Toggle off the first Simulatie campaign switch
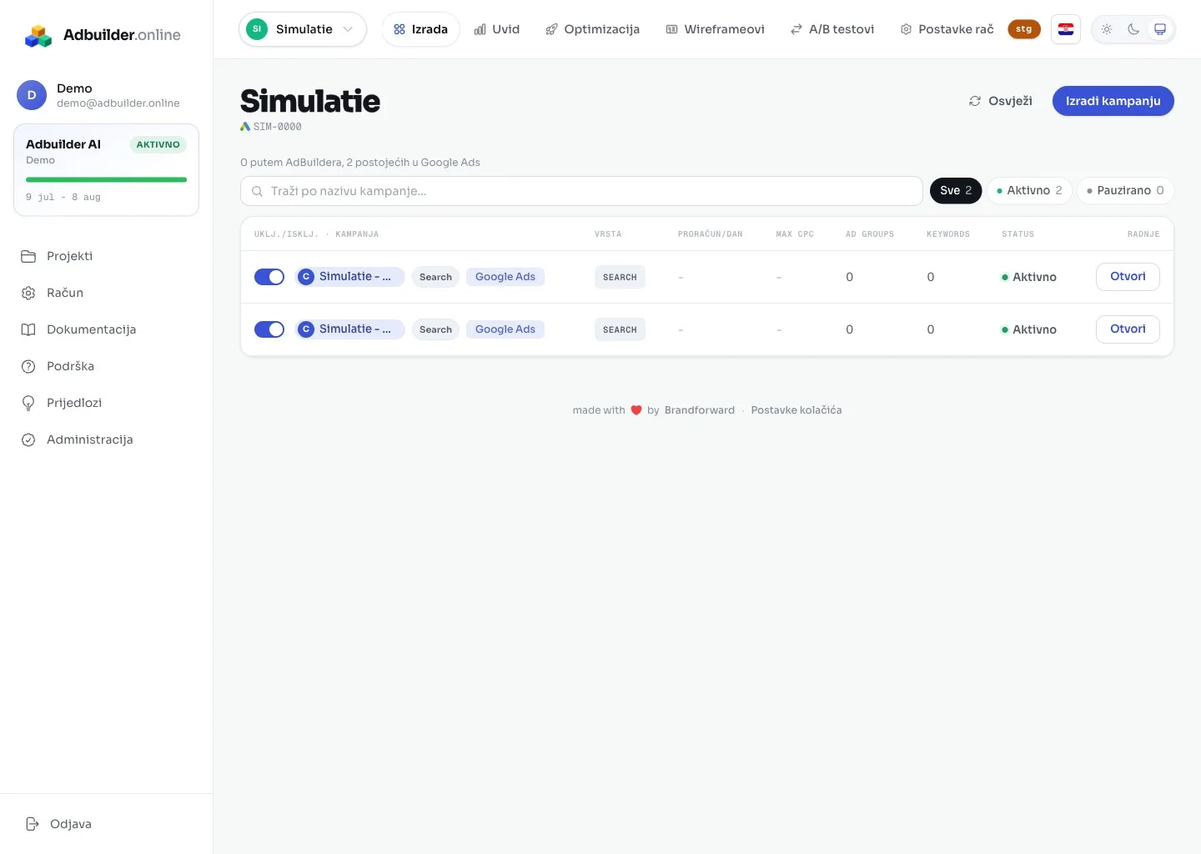The image size is (1201, 854). click(269, 277)
